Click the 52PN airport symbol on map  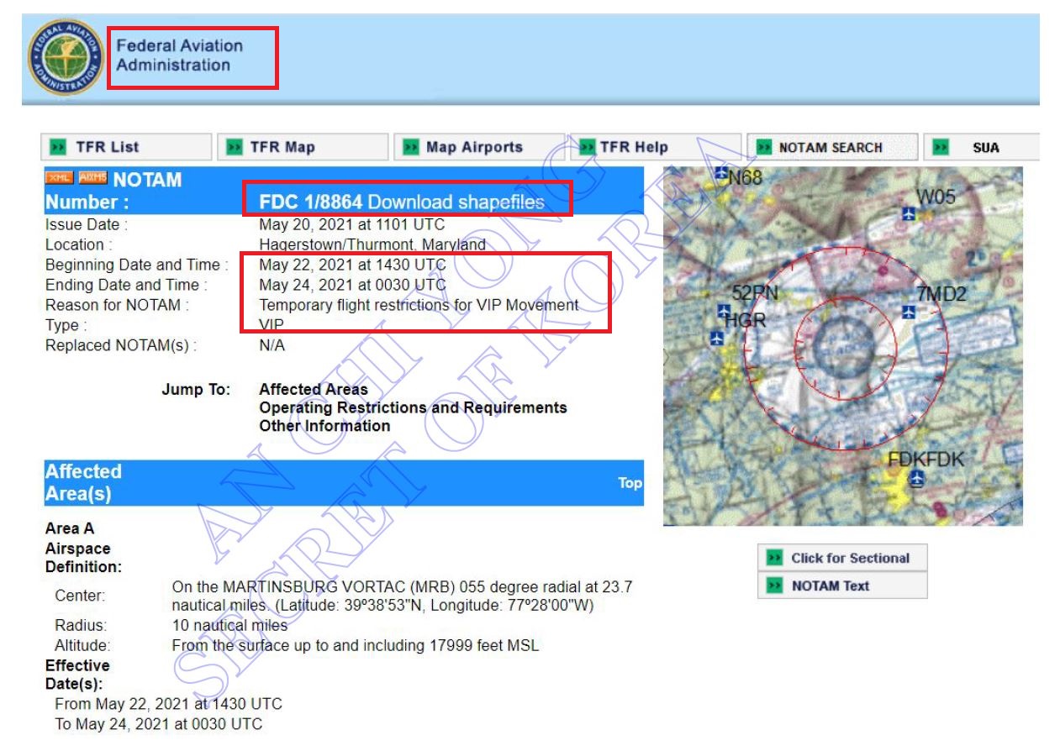[725, 311]
